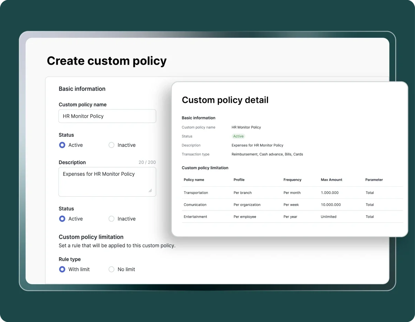
Task: Open the Entertainment policy row
Action: 195,217
